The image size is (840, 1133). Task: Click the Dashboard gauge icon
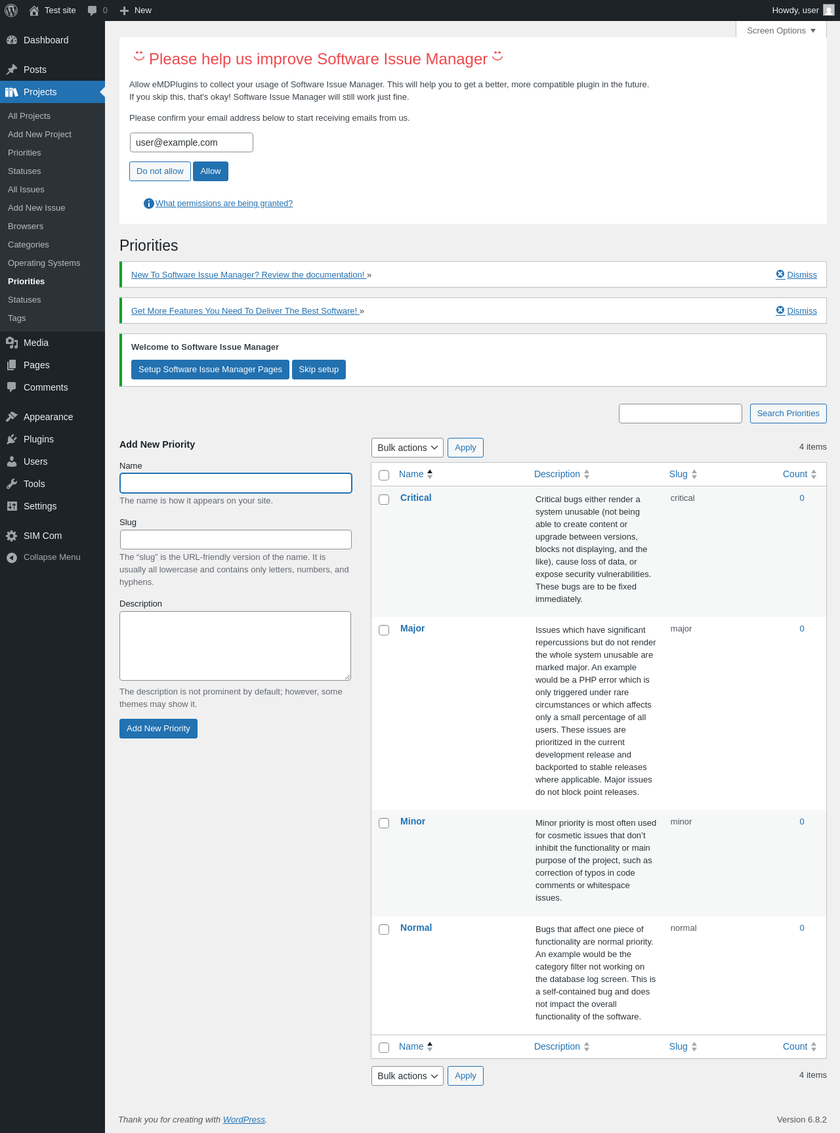click(x=12, y=40)
